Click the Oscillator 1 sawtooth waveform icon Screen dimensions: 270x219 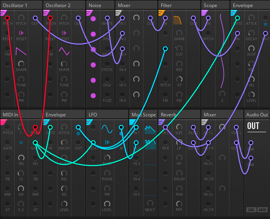[21, 51]
